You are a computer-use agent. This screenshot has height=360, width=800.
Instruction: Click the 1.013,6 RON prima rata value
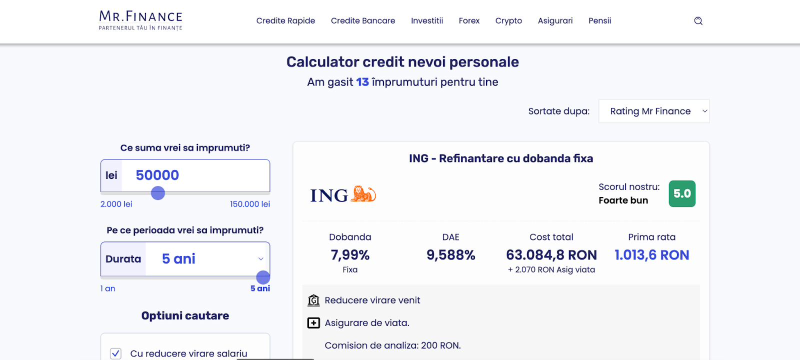click(651, 255)
